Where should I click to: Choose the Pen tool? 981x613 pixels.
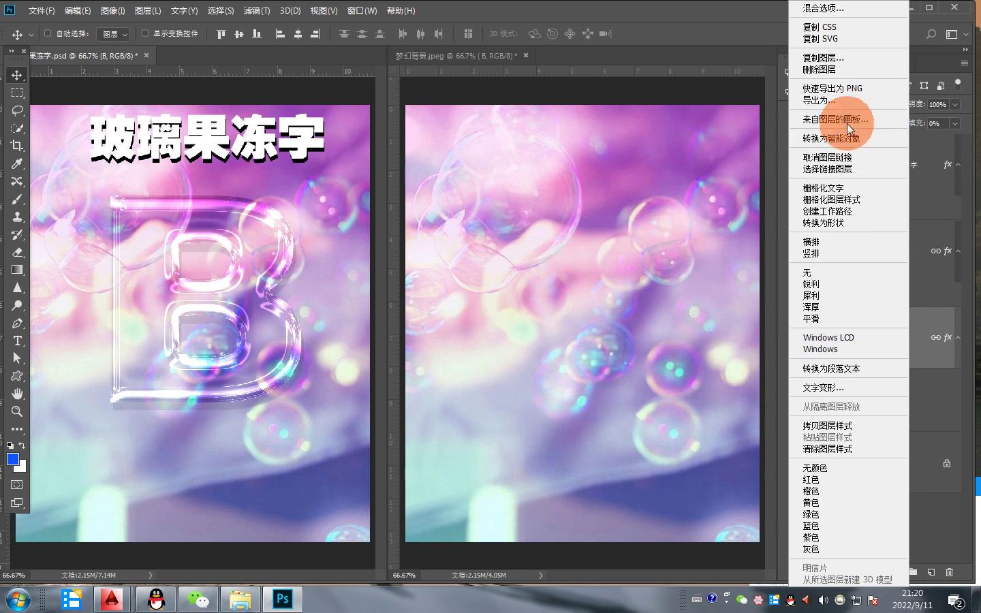point(17,323)
